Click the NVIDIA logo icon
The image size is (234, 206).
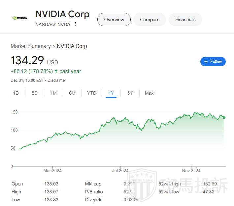click(x=19, y=18)
